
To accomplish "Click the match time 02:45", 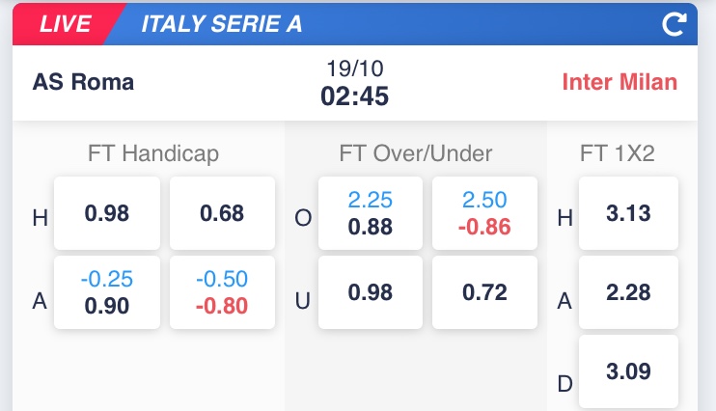I will point(354,96).
